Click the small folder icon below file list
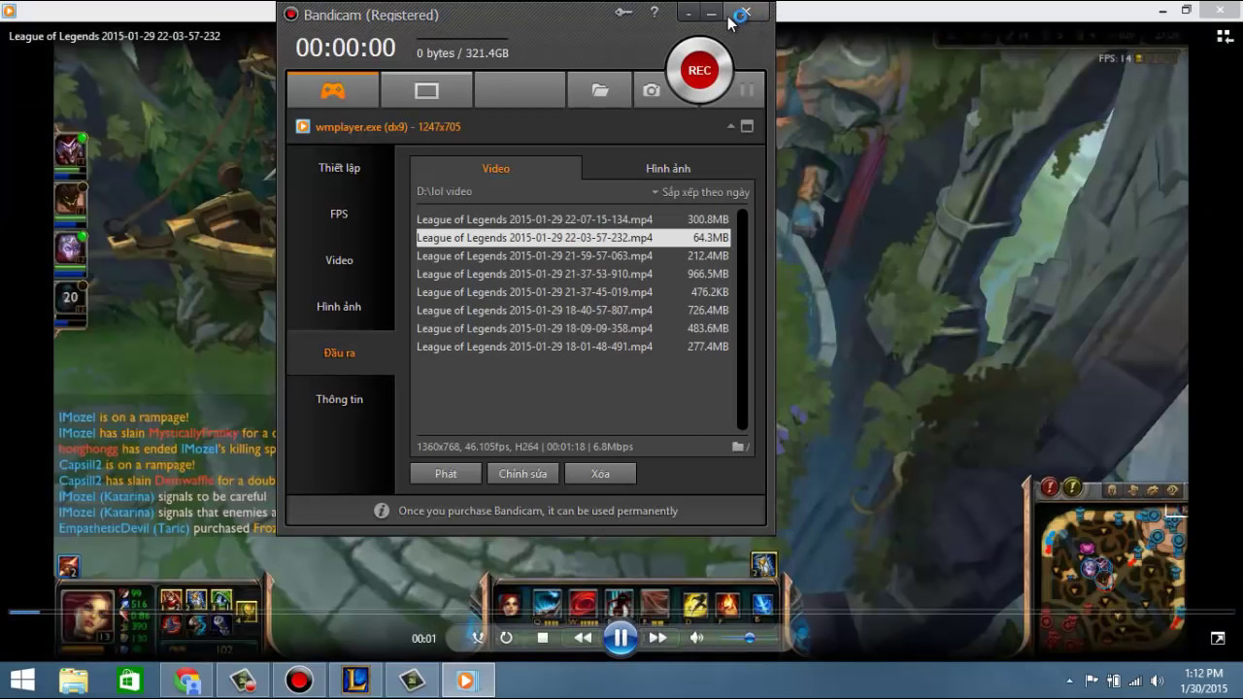The image size is (1243, 699). [x=738, y=447]
